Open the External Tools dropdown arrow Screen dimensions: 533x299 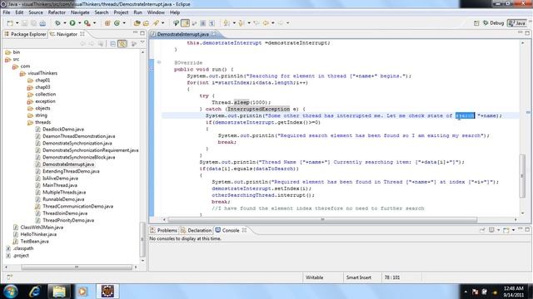[x=94, y=23]
